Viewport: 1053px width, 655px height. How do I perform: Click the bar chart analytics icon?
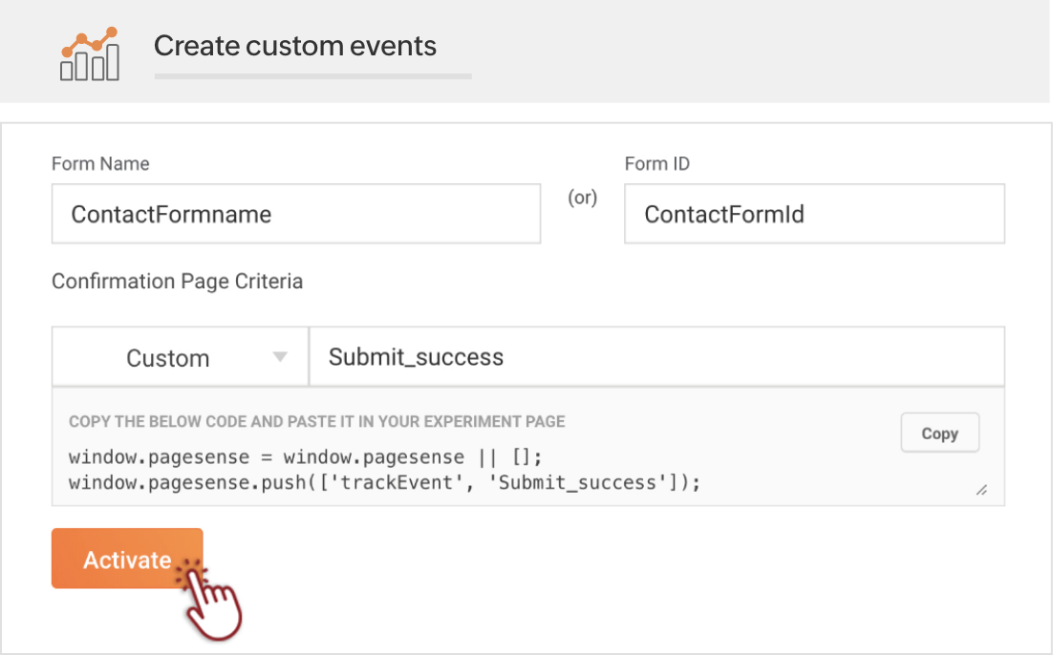(x=90, y=54)
